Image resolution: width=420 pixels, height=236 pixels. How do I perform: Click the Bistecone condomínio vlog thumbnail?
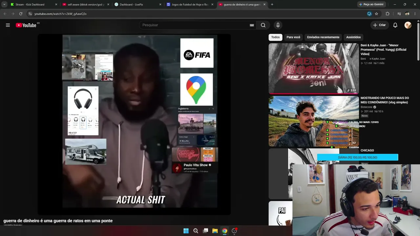tap(314, 121)
